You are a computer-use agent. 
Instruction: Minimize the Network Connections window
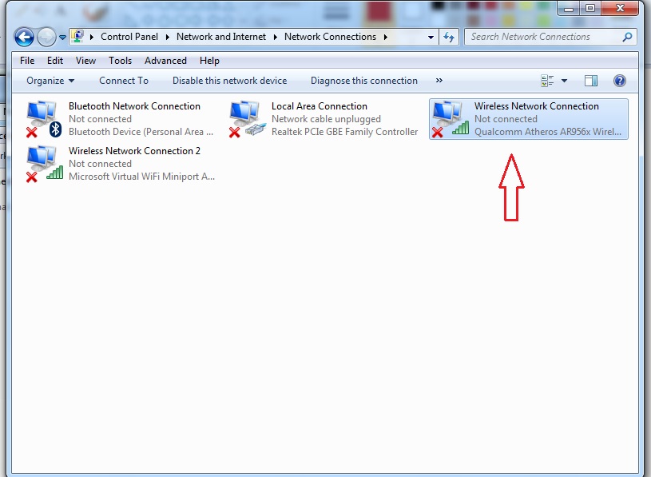coord(569,8)
